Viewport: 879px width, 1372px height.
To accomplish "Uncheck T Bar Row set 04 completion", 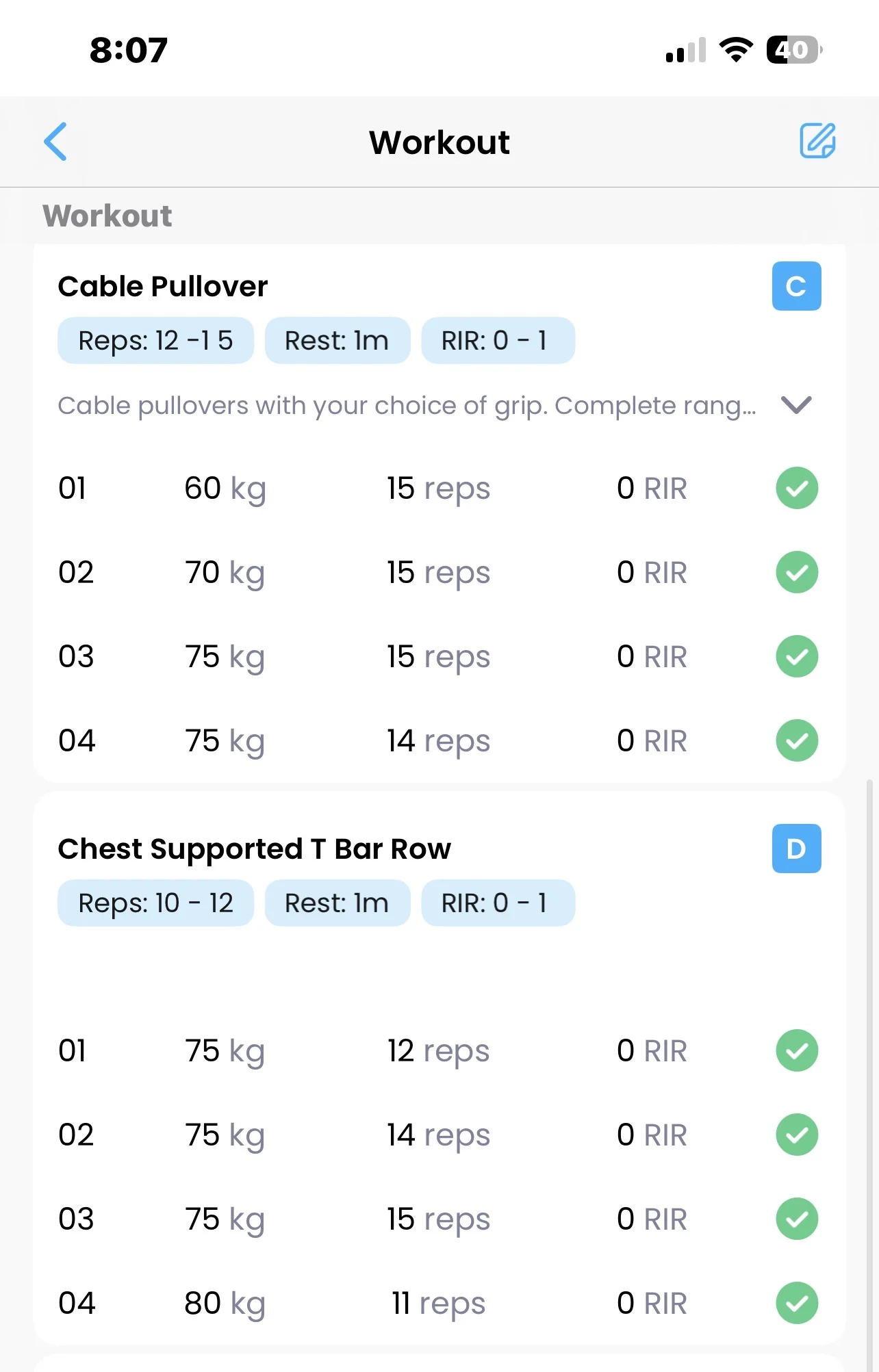I will 796,1303.
